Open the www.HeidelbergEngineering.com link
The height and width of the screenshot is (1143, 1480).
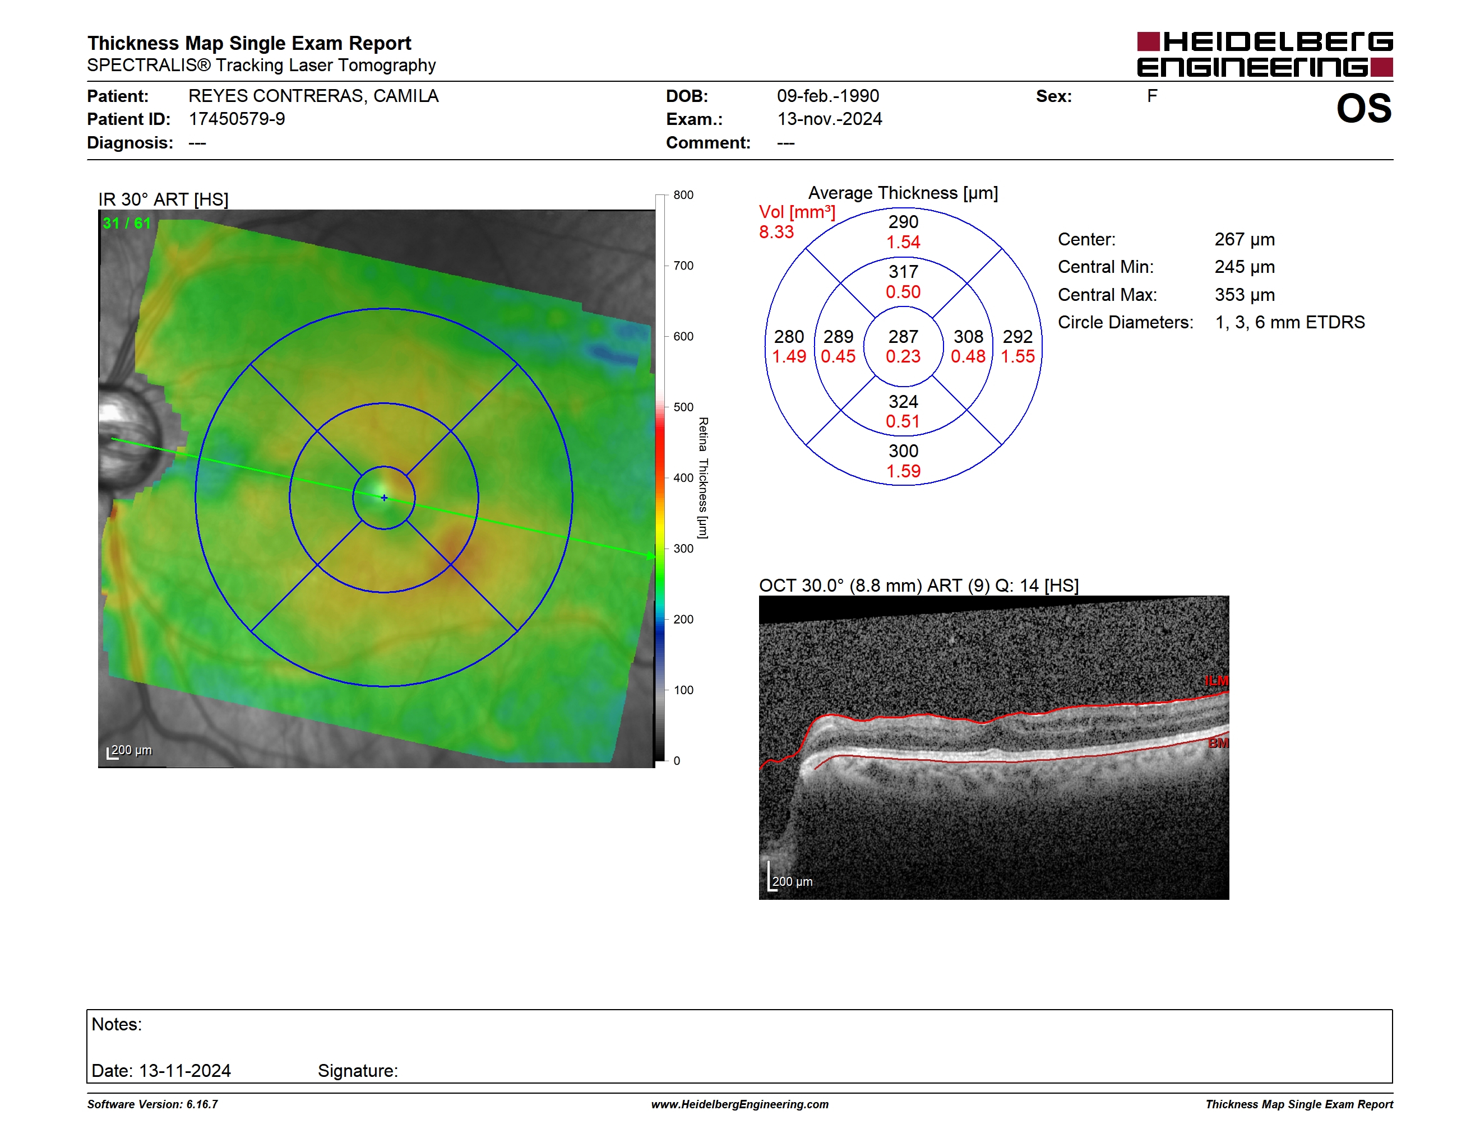pos(740,1104)
